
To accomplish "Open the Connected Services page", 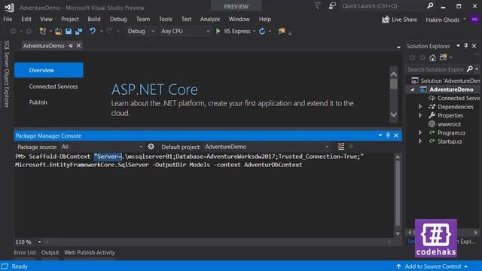I will [53, 87].
